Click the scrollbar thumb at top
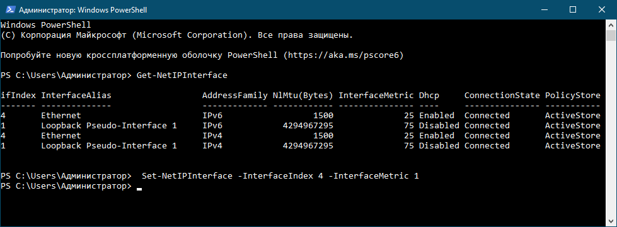The height and width of the screenshot is (227, 617). [611, 35]
